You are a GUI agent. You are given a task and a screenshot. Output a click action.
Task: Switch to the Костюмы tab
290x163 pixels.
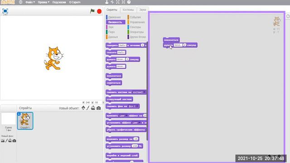[128, 10]
